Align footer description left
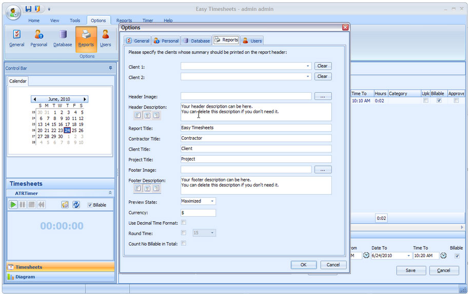The height and width of the screenshot is (294, 469). 138,188
